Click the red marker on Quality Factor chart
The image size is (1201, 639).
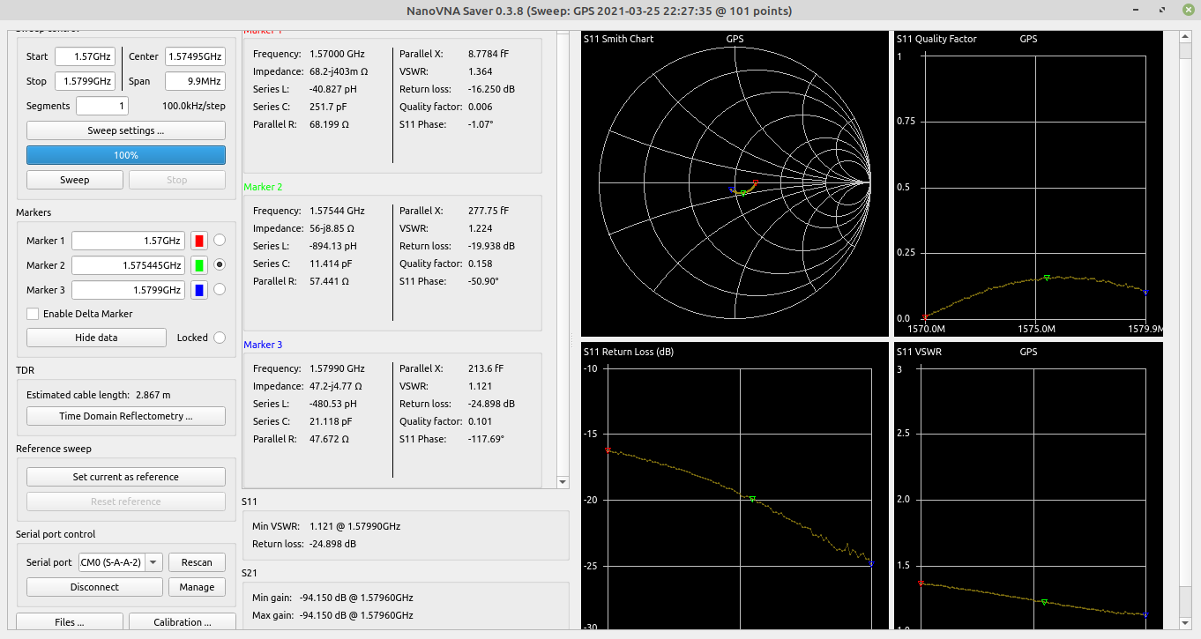click(x=924, y=316)
